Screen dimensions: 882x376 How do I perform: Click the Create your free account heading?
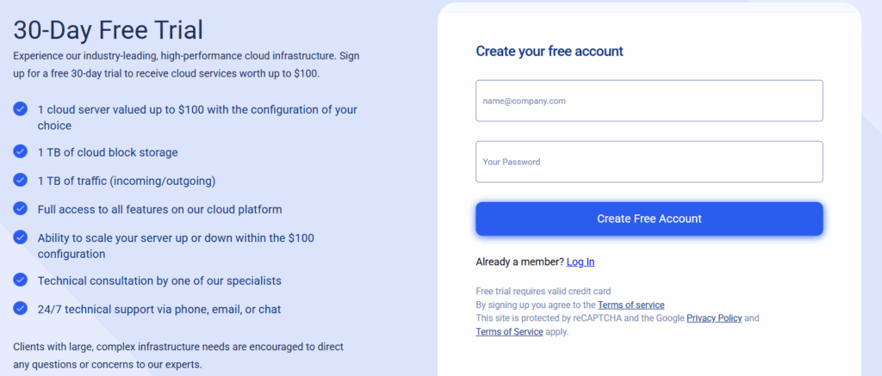pyautogui.click(x=550, y=51)
